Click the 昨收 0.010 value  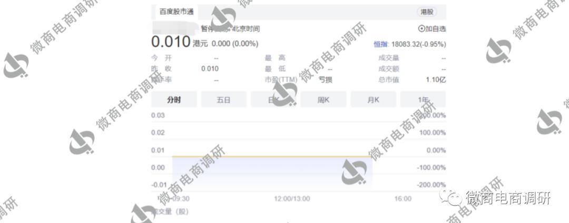[x=210, y=69]
